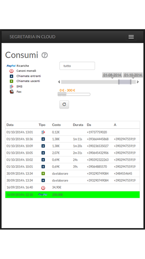The height and width of the screenshot is (259, 145).
Task: Click the cost range slider lower handle
Action: coord(60,94)
